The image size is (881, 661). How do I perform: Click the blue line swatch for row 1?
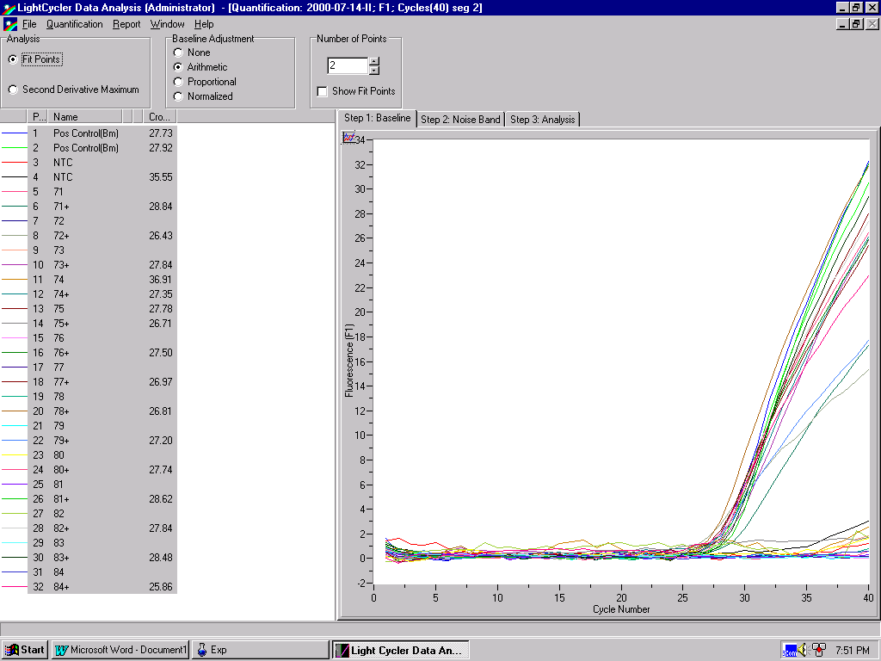(x=14, y=133)
